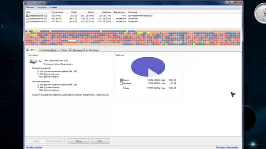Click the Свободно white legend swatch
The height and width of the screenshot is (149, 266).
coord(121,84)
